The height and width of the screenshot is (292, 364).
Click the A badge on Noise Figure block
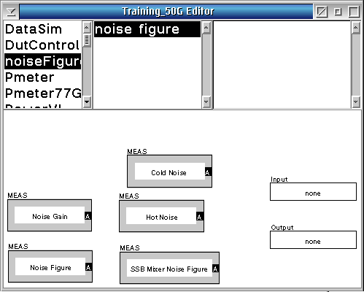click(x=88, y=267)
